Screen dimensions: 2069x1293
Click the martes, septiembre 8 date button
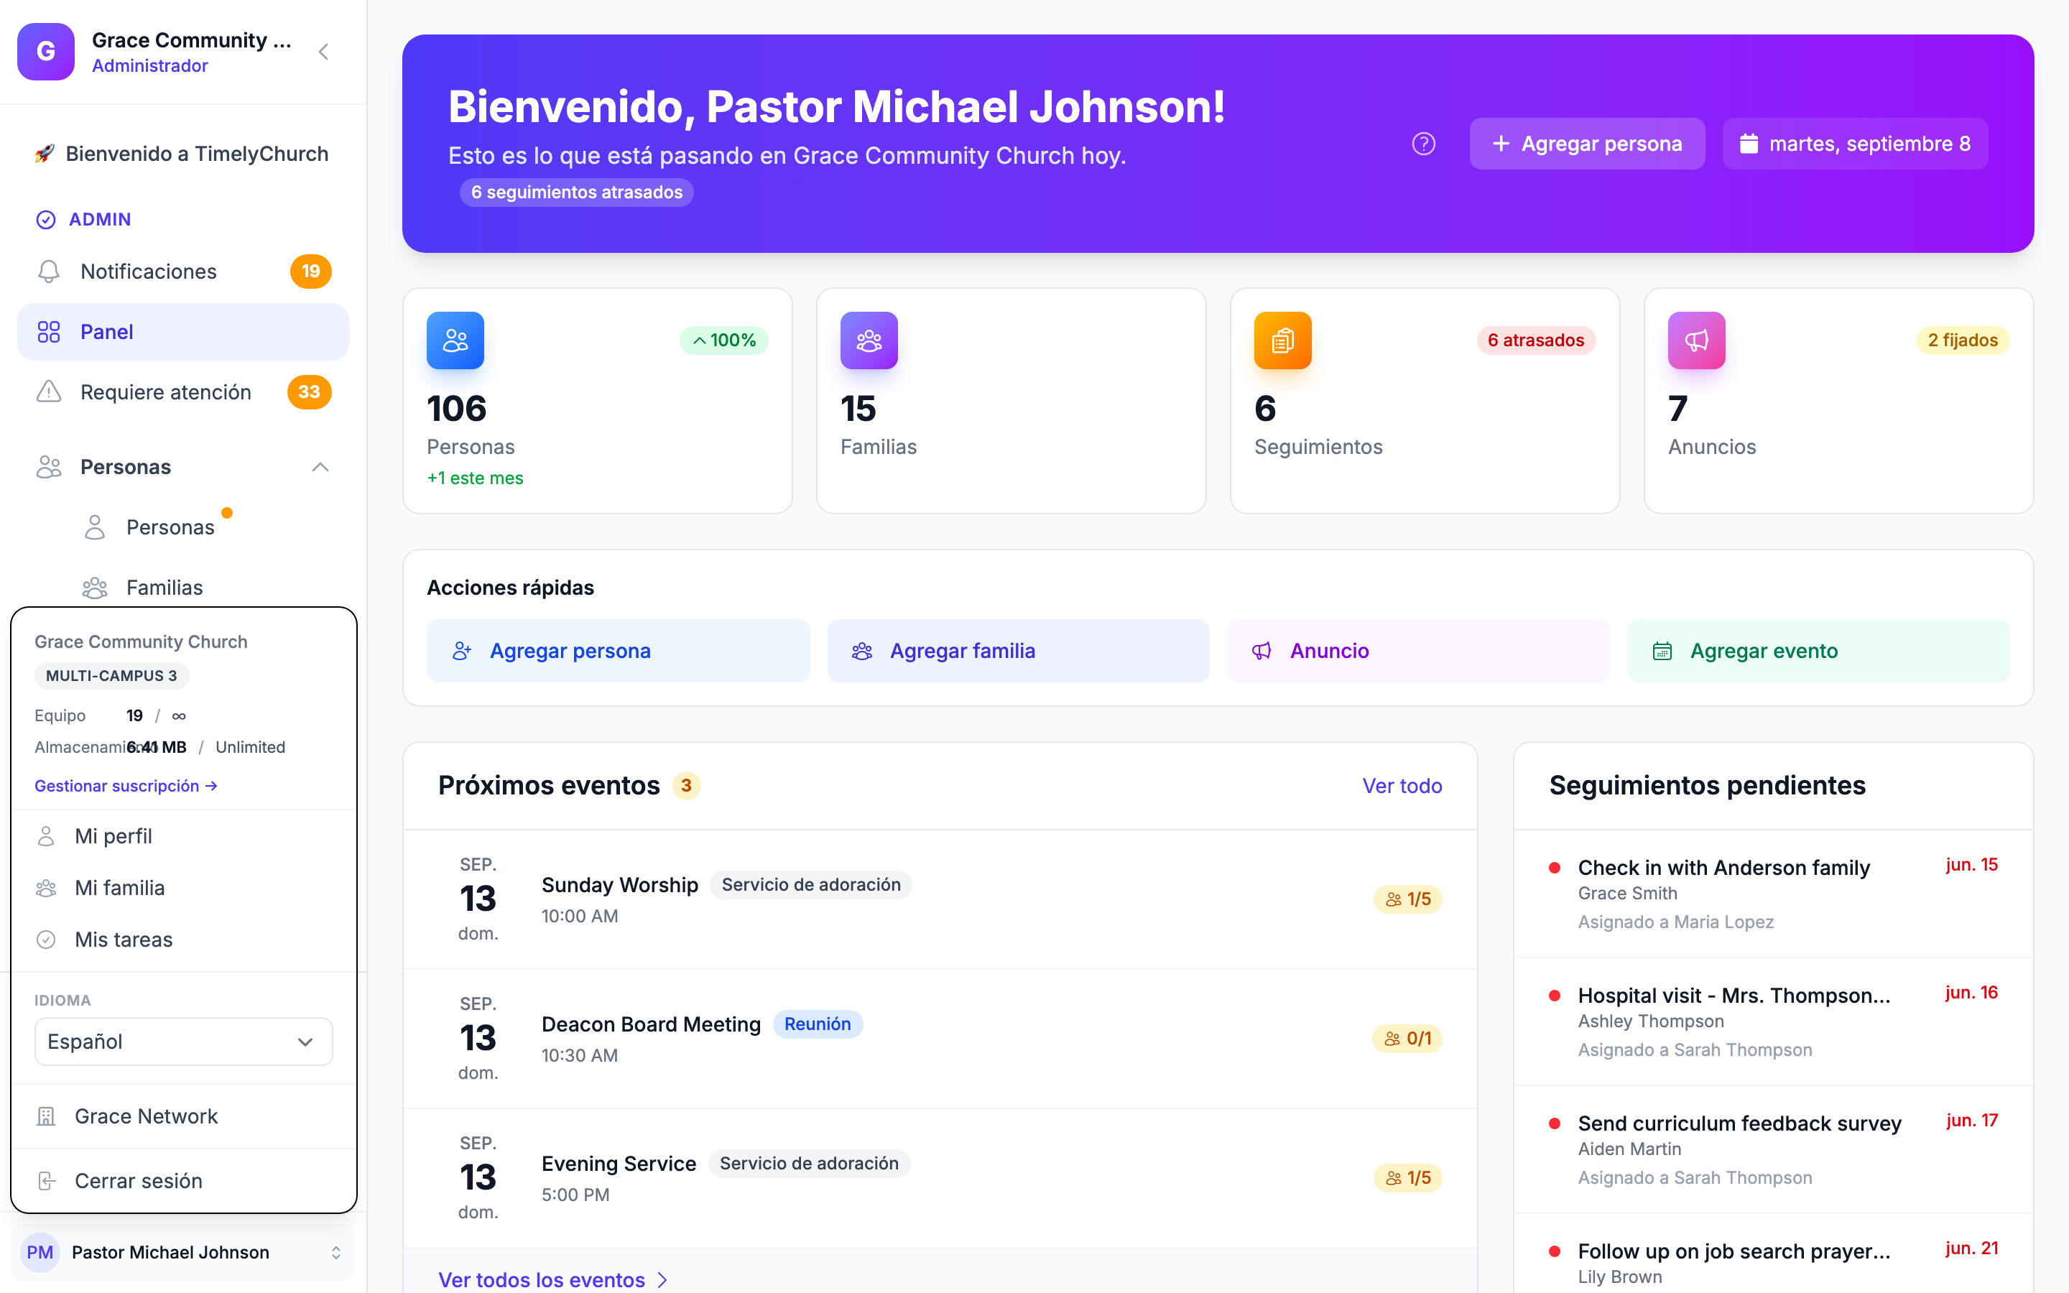(1855, 144)
